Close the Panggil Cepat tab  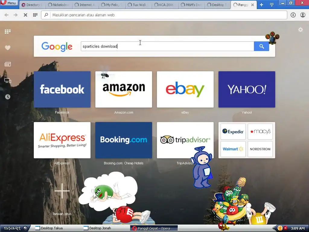pos(253,5)
